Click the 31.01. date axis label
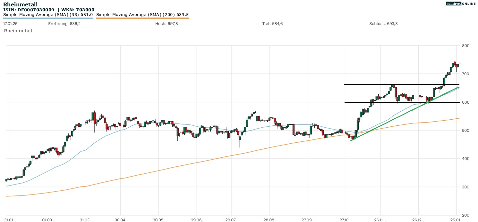Screen dimensions: 478x222 click(10, 220)
